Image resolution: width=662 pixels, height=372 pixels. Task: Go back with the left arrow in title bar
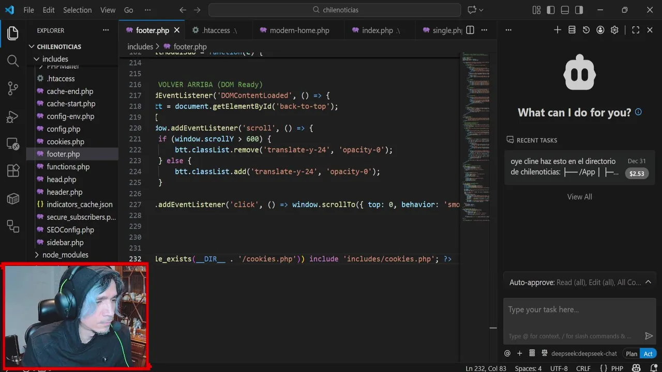[x=183, y=10]
